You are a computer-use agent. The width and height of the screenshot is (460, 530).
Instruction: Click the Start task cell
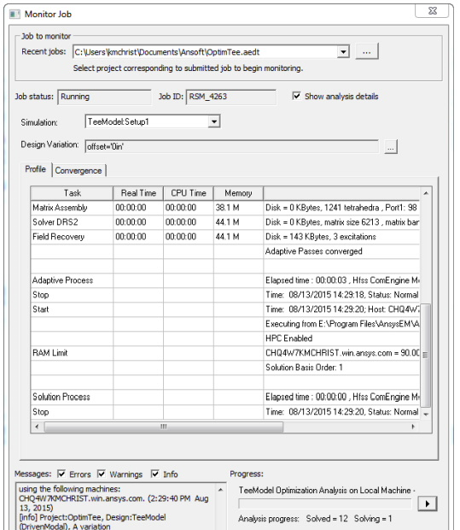[x=72, y=309]
